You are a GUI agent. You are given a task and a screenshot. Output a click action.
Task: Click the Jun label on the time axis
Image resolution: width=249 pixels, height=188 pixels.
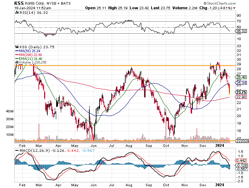coord(94,185)
